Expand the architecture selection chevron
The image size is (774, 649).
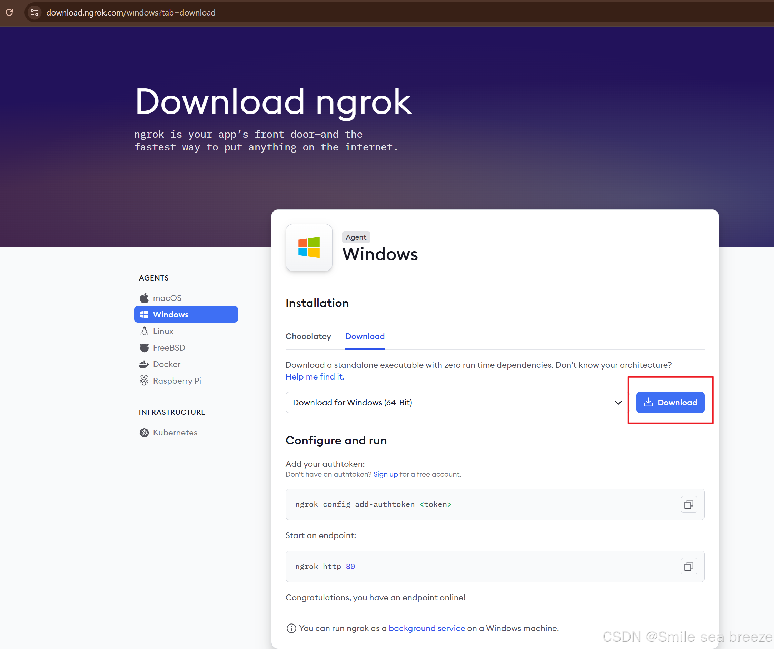(x=618, y=402)
